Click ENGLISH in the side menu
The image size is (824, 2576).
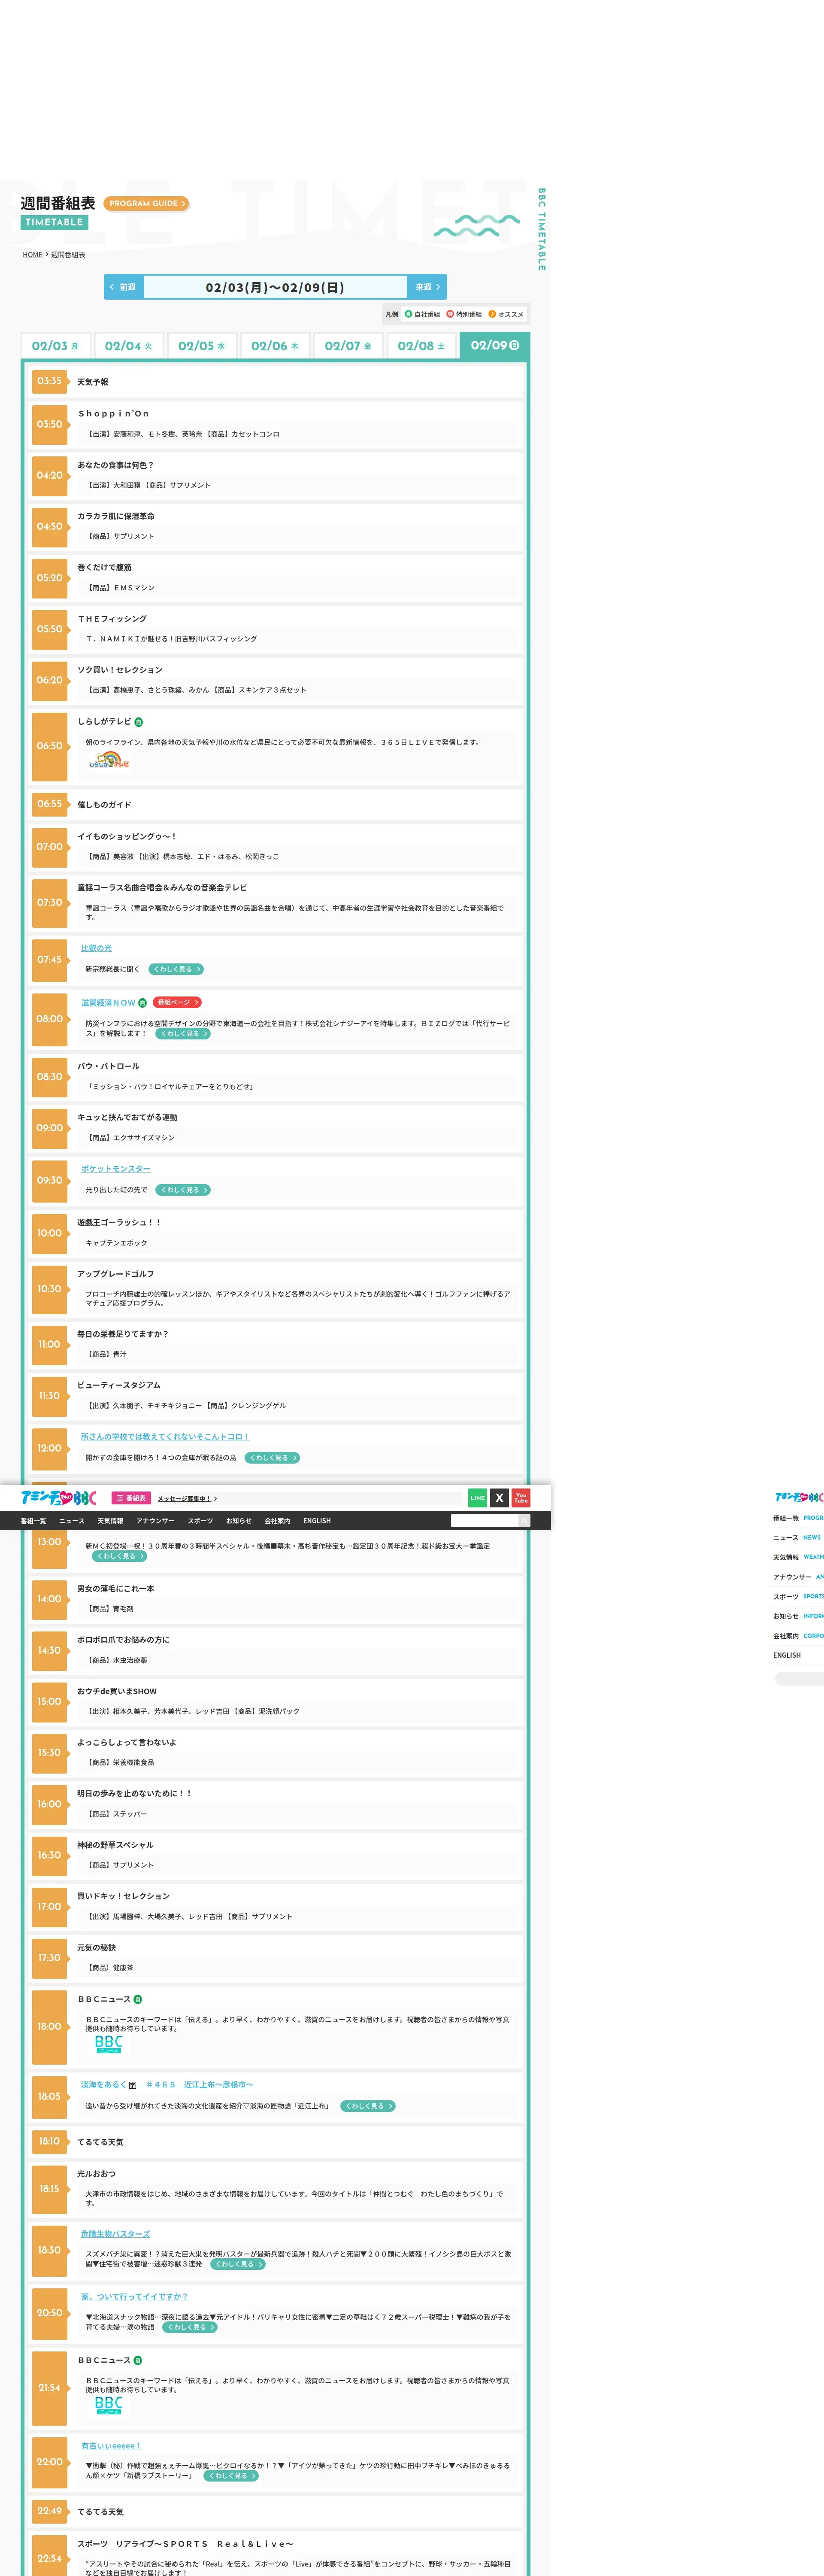click(x=787, y=1655)
